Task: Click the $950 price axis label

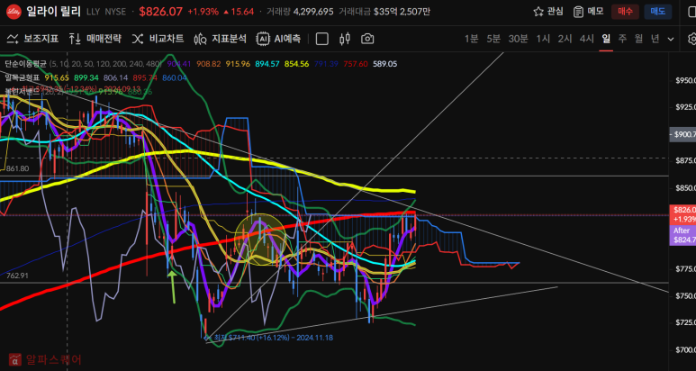Action: 685,81
